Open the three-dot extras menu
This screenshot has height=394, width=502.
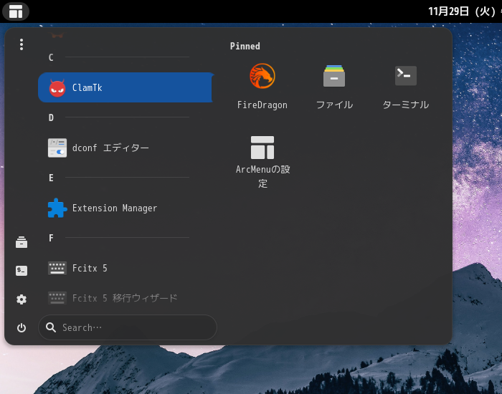[22, 44]
